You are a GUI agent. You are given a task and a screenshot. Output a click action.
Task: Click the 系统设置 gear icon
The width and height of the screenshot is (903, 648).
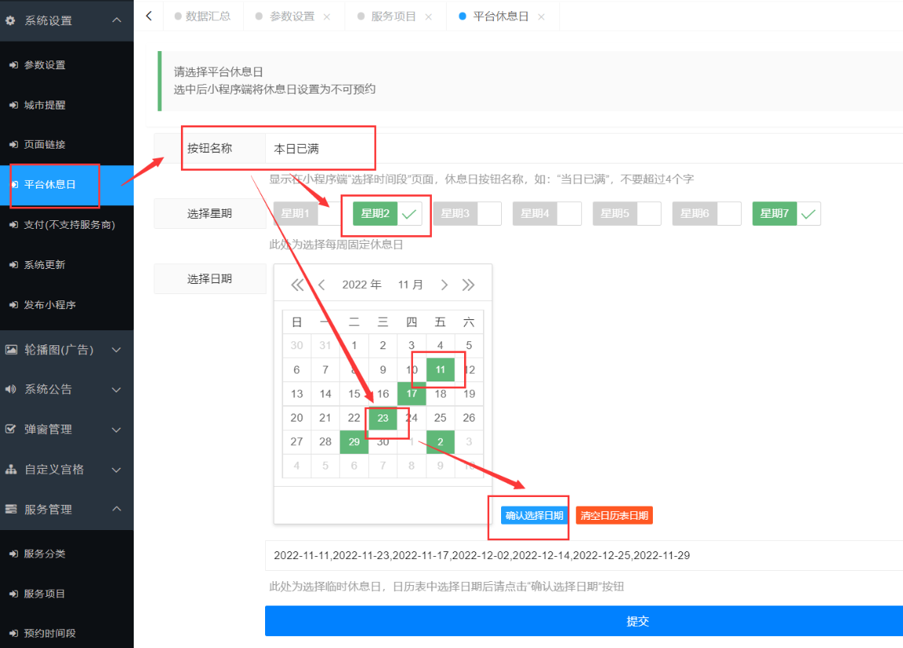10,20
